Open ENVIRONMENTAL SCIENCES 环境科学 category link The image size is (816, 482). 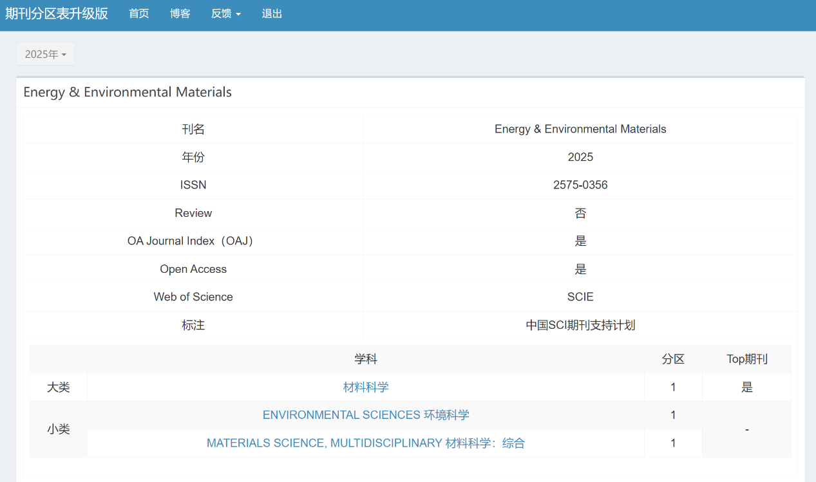click(x=366, y=415)
